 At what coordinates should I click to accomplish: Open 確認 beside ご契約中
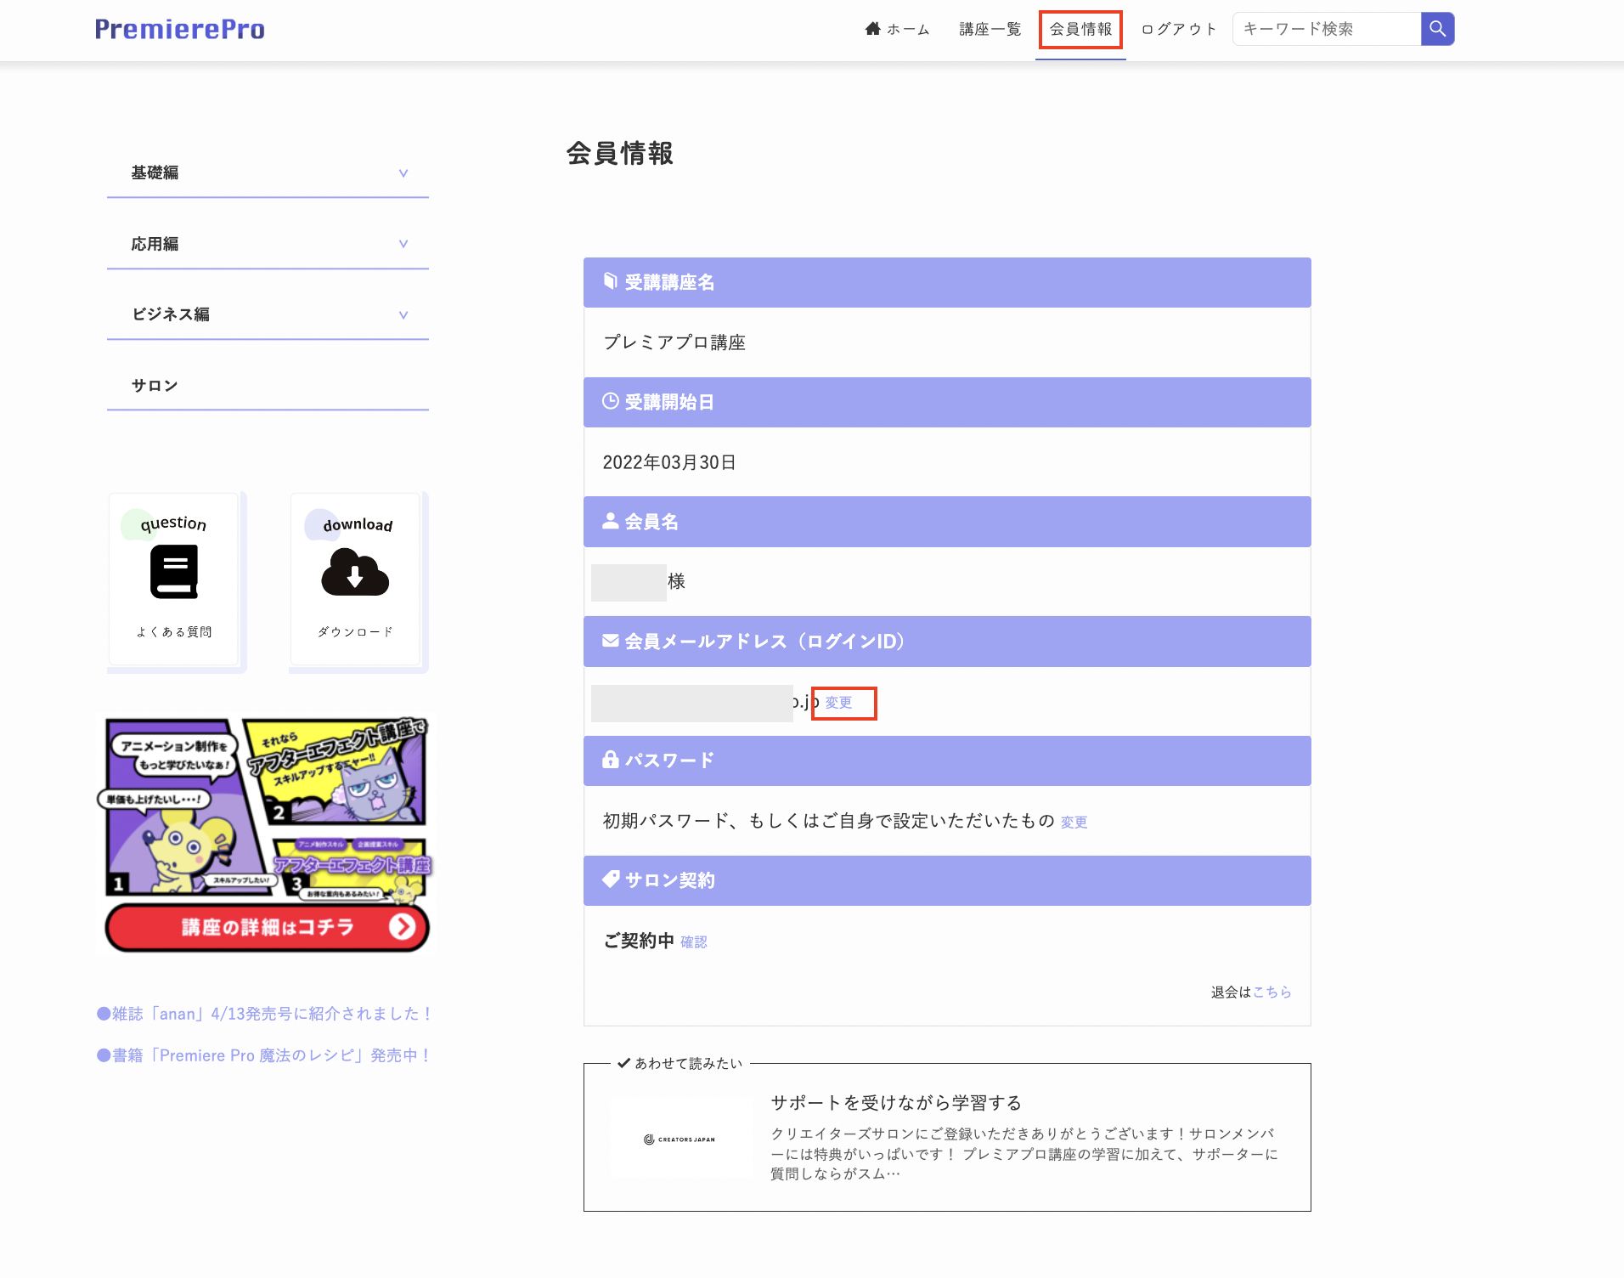692,941
